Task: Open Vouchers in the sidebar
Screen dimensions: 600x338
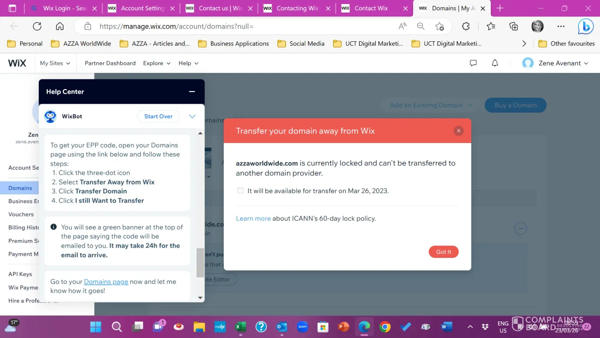Action: [x=21, y=214]
